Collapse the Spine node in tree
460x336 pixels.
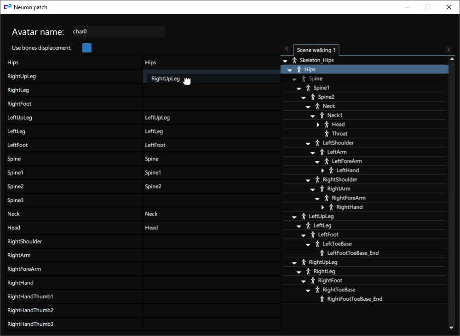[294, 79]
